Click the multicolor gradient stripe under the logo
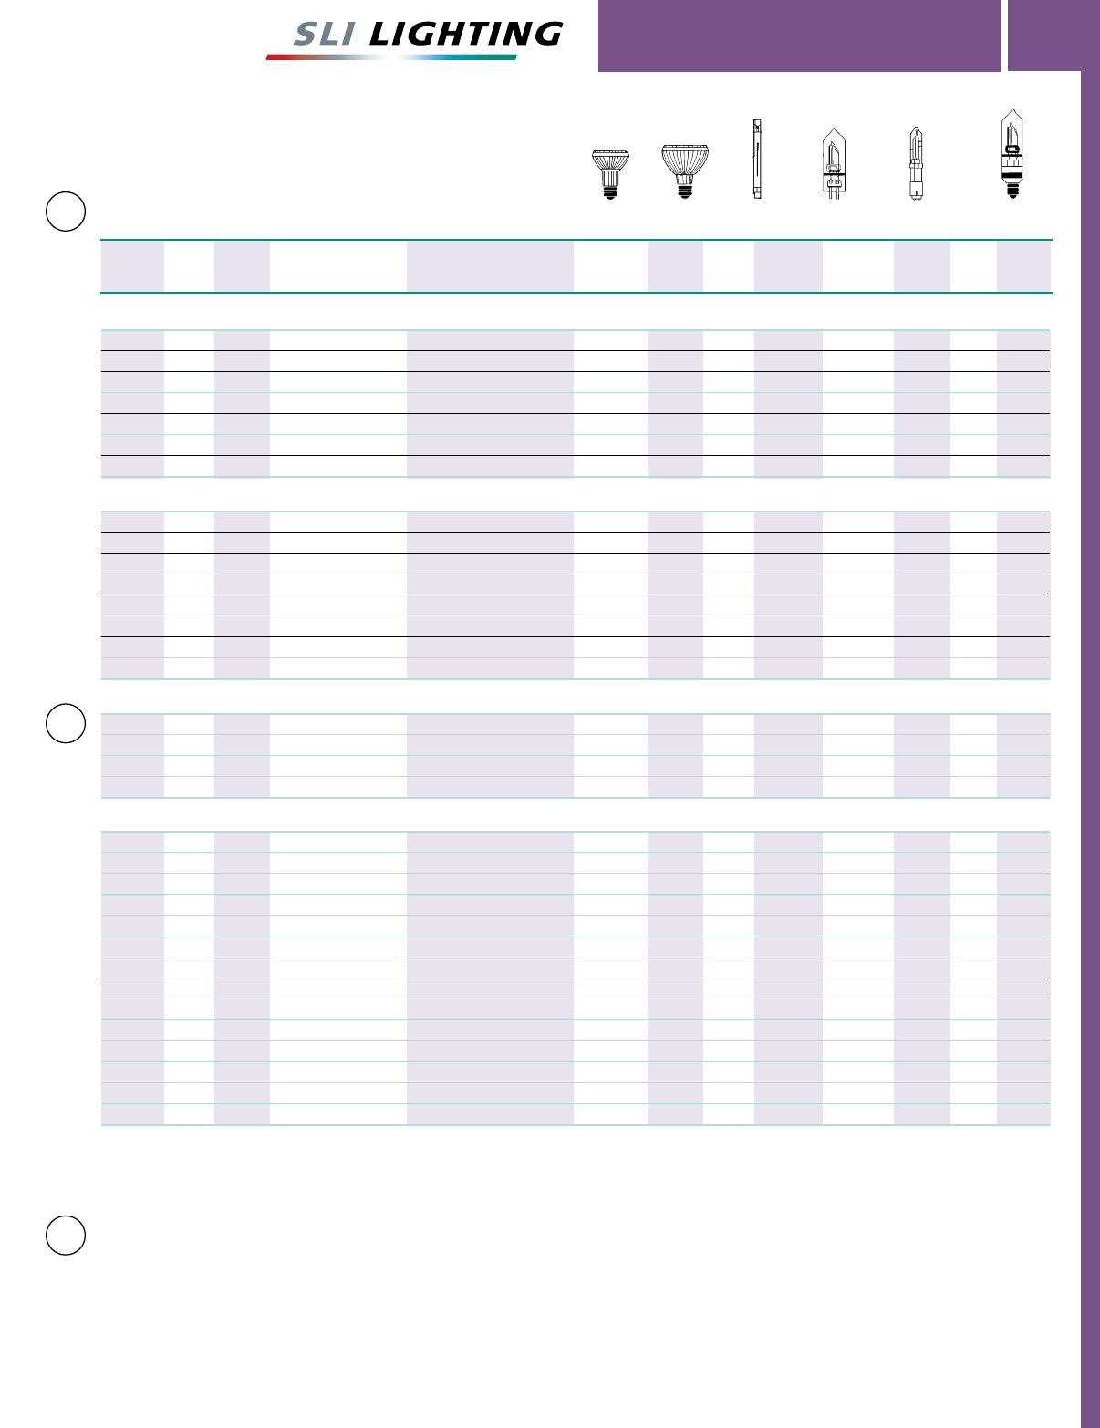 point(391,57)
